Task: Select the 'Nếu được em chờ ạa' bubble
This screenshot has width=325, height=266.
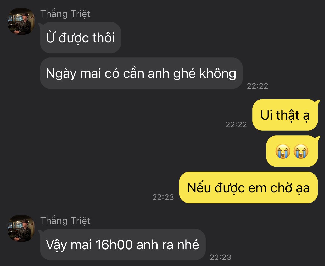Action: click(249, 188)
